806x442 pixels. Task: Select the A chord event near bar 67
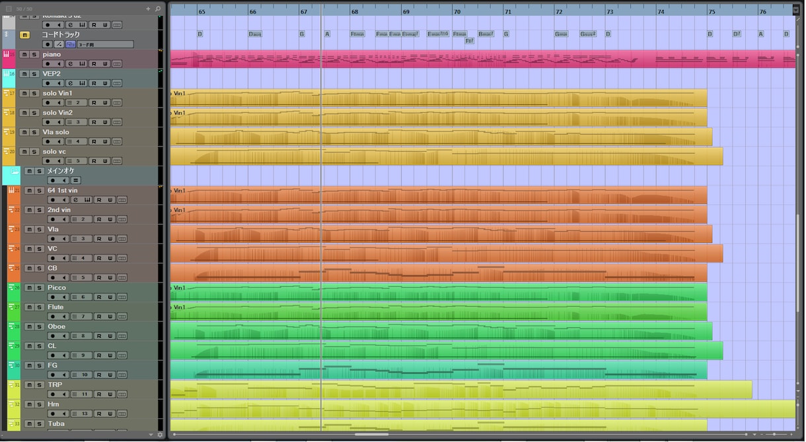pos(327,34)
